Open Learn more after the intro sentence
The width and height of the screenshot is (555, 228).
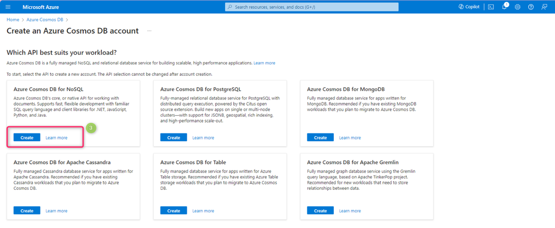264,63
